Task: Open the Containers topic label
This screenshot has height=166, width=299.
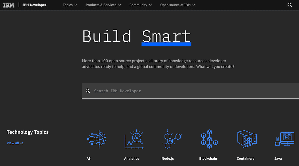Action: pyautogui.click(x=245, y=159)
